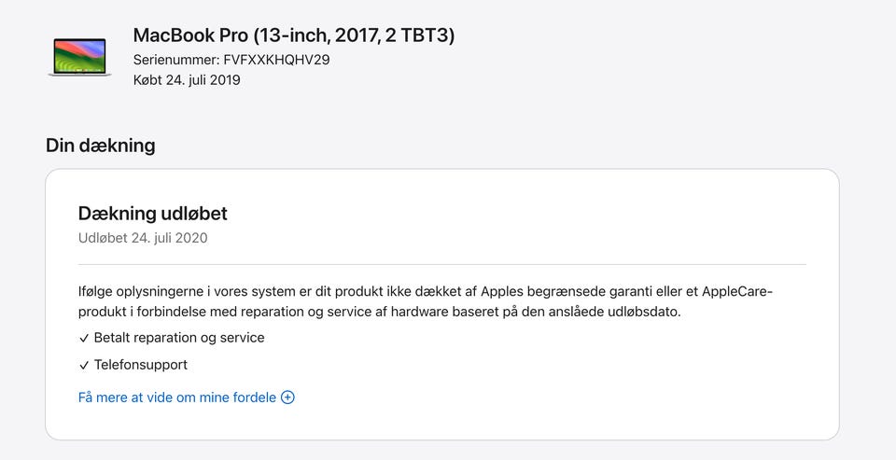This screenshot has height=460, width=896.
Task: Click the divider line under expiry date
Action: [442, 265]
